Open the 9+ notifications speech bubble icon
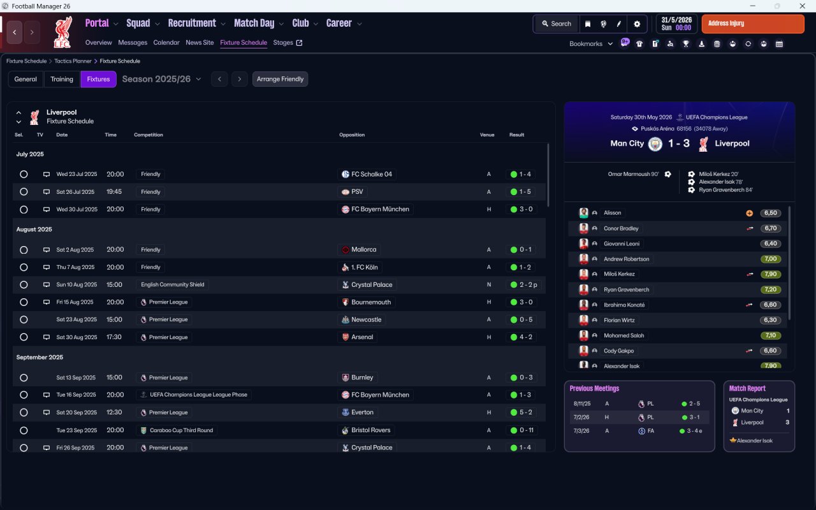816x510 pixels. click(x=625, y=43)
